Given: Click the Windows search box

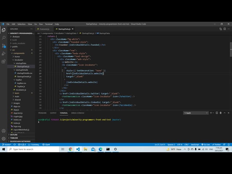Looking at the screenshot, I should [x=33, y=149].
